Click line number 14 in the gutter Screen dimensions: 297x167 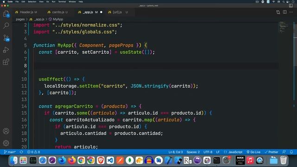tap(24, 106)
